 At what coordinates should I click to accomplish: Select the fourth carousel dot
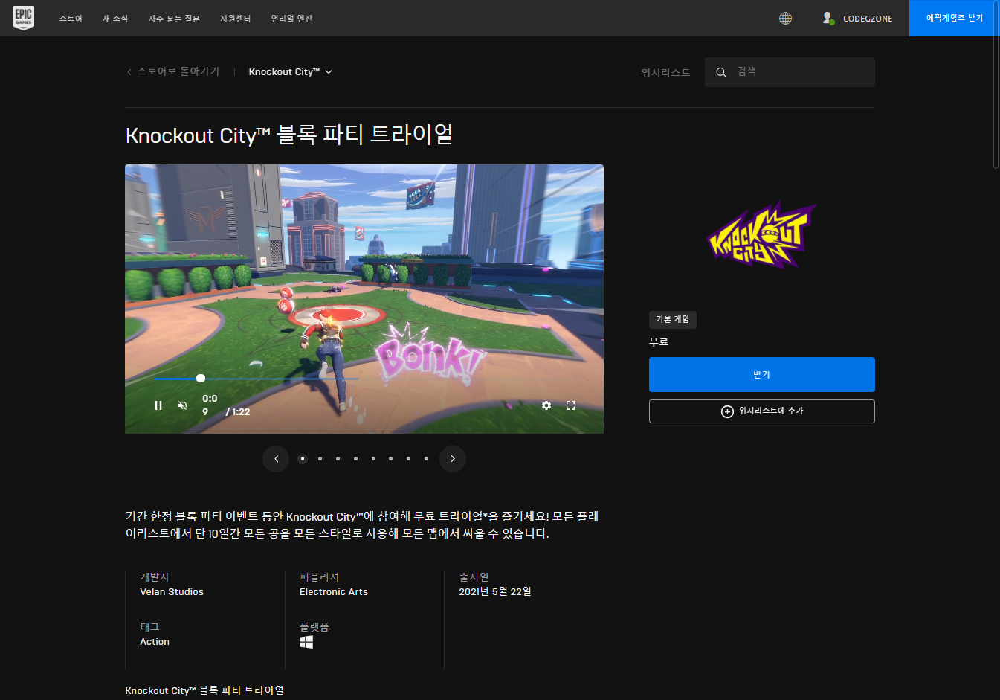[x=356, y=459]
